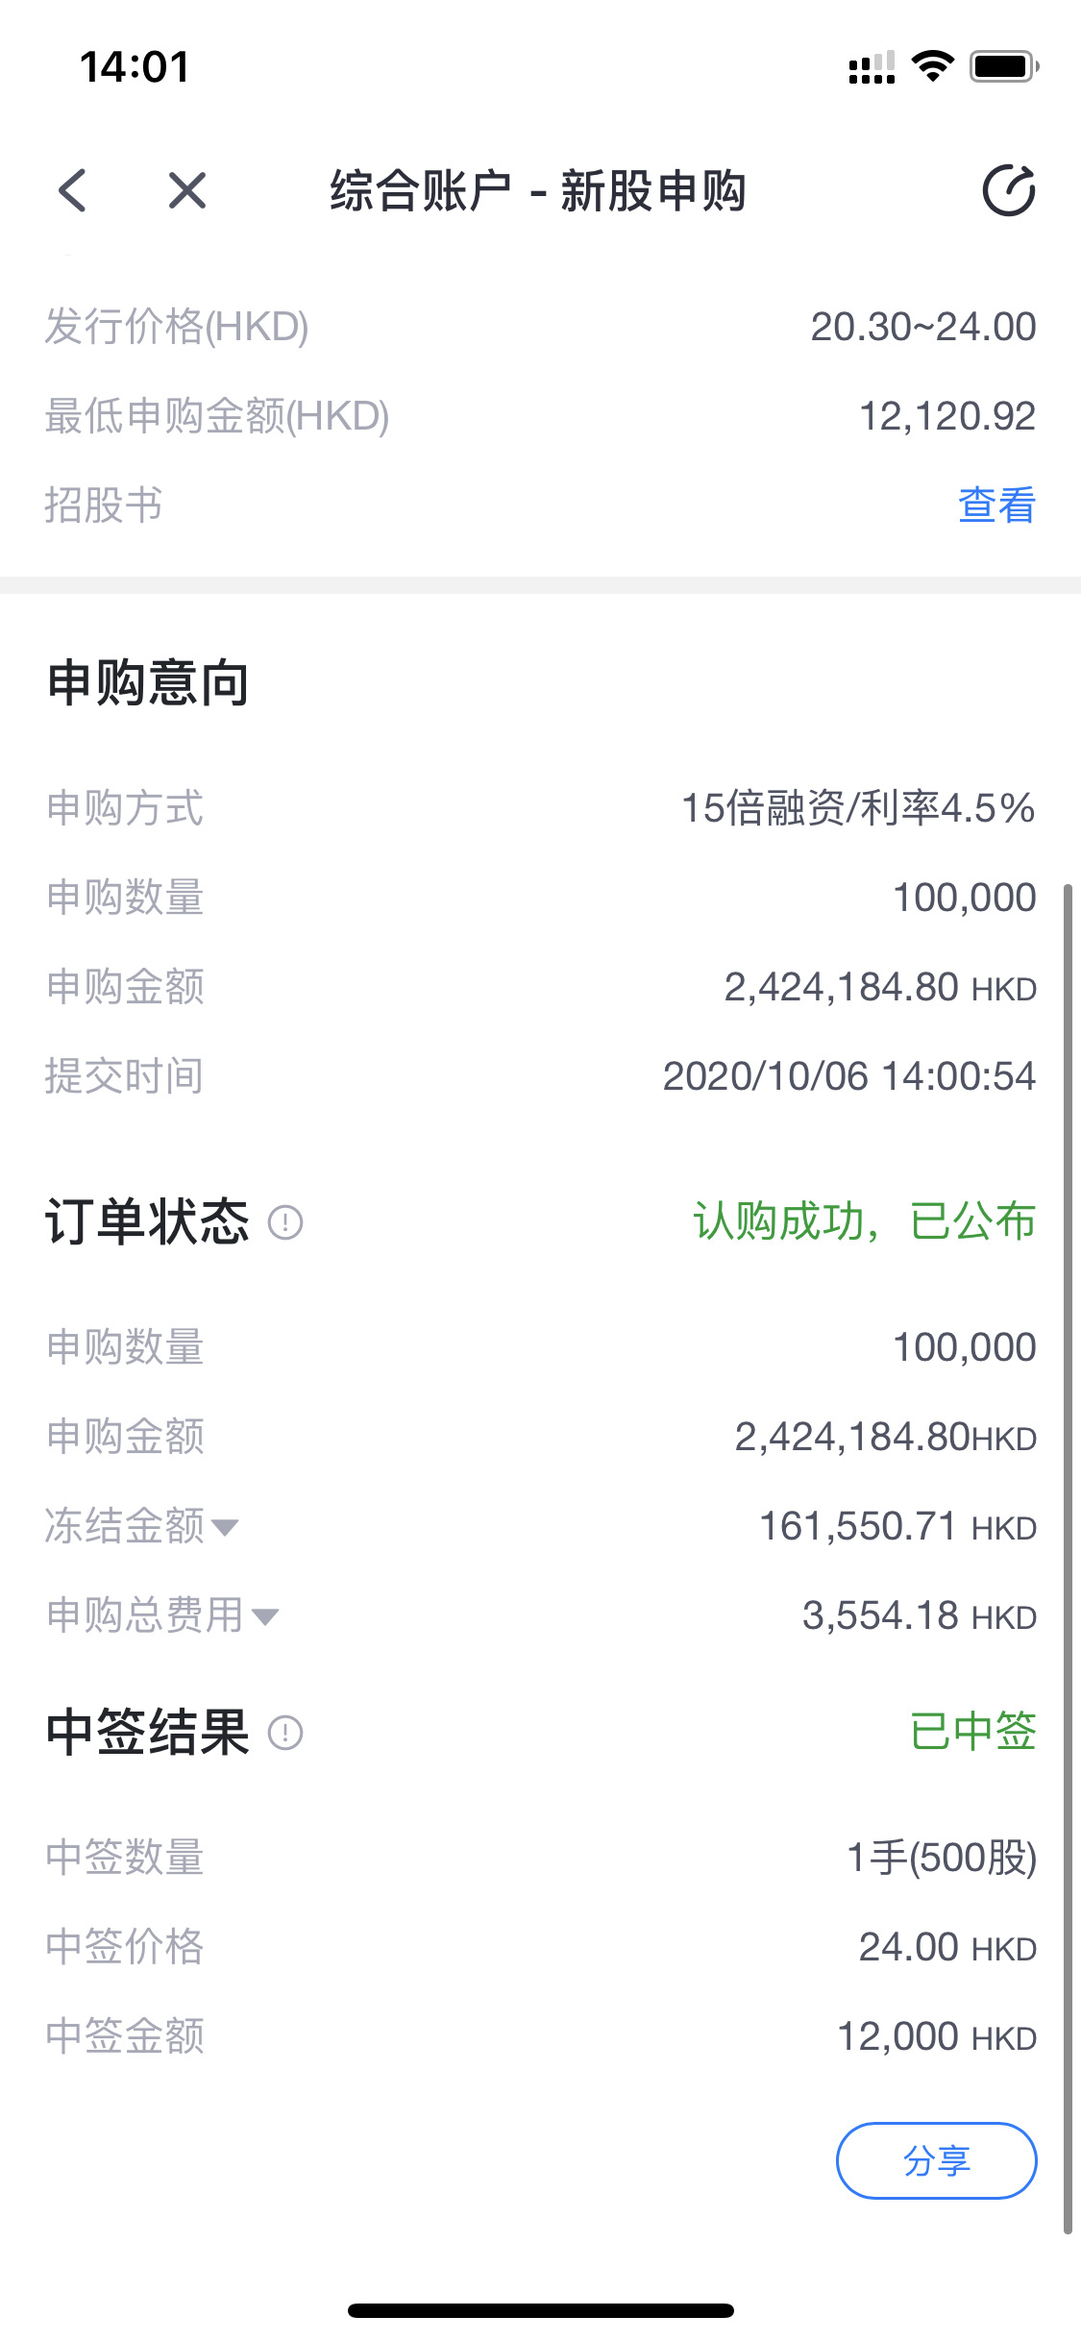The height and width of the screenshot is (2341, 1081).
Task: Open info icon beside 订单状态
Action: pyautogui.click(x=285, y=1222)
